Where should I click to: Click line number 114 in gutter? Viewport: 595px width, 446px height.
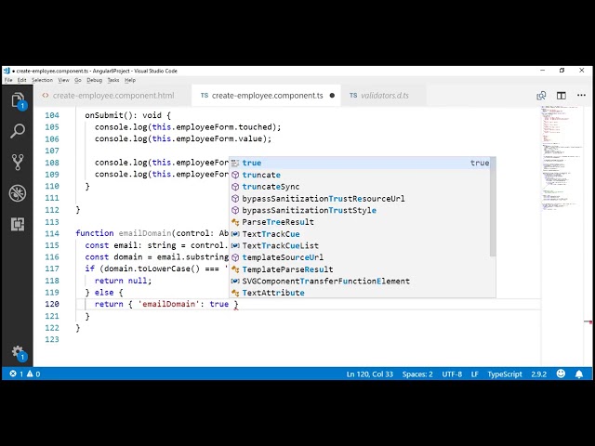52,233
